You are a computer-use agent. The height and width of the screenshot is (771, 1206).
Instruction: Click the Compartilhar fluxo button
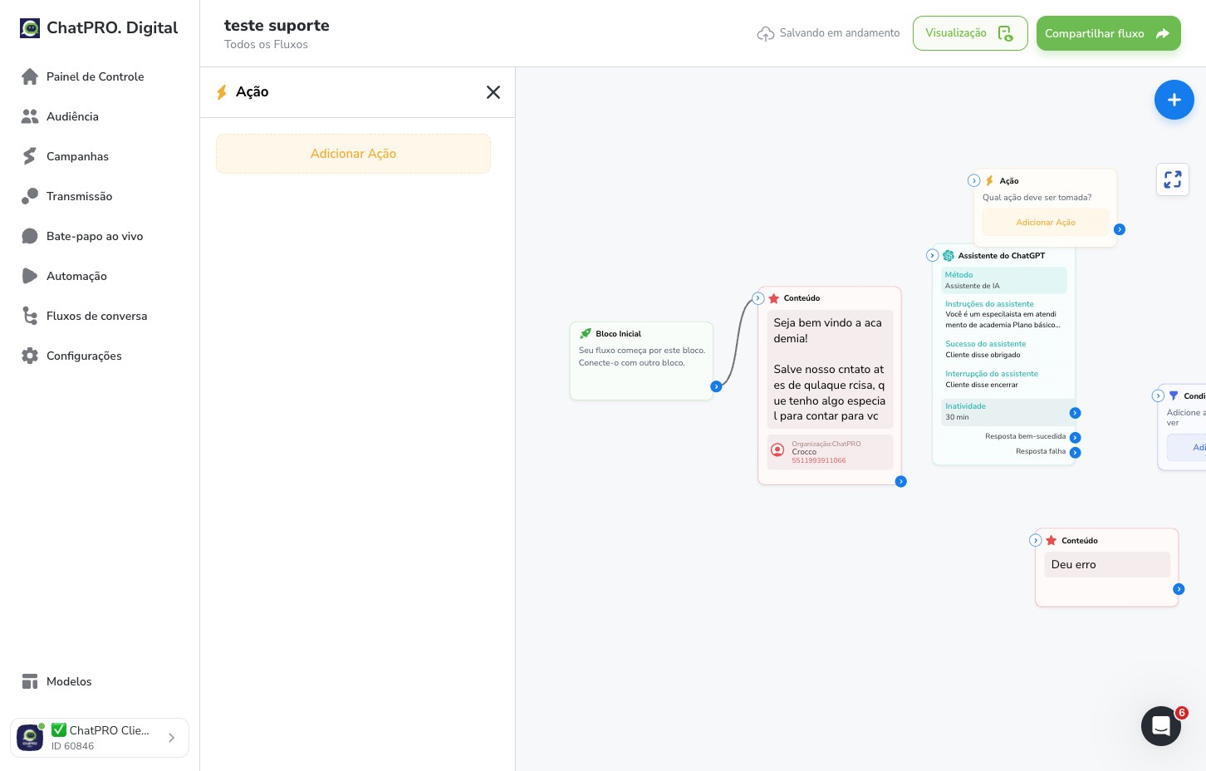click(x=1108, y=33)
